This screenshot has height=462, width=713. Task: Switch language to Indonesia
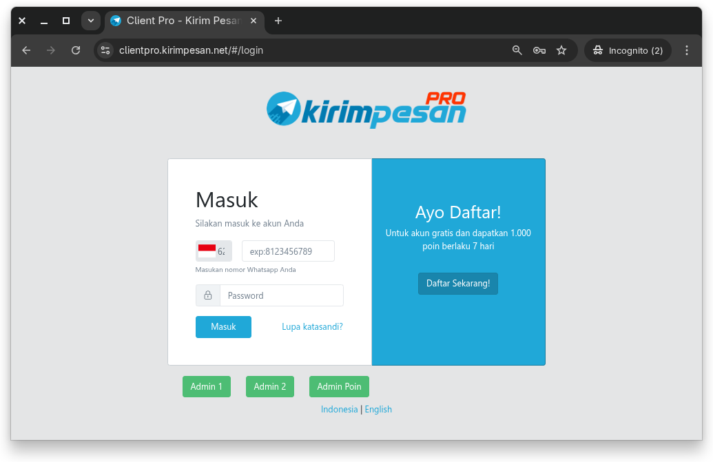[x=339, y=409]
